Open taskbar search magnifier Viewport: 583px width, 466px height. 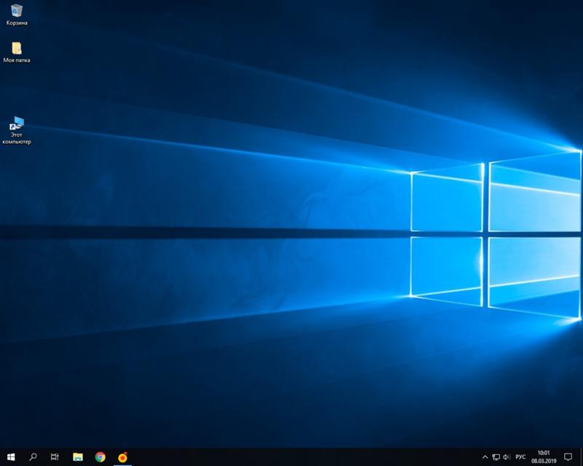33,457
